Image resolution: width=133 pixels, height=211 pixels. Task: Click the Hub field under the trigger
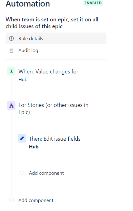(x=23, y=80)
